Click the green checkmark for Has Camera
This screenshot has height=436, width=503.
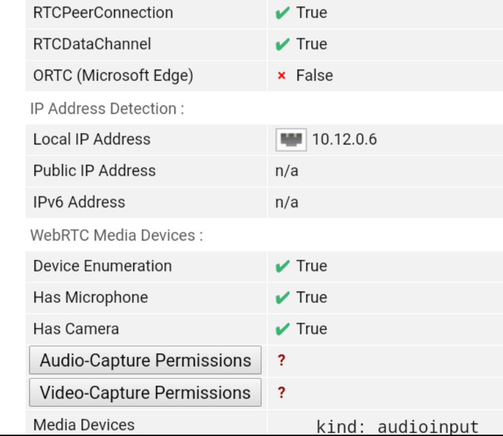(282, 329)
